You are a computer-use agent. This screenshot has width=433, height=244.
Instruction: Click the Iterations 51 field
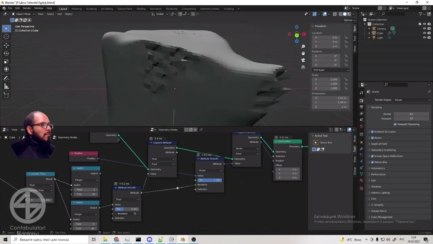[x=127, y=213]
